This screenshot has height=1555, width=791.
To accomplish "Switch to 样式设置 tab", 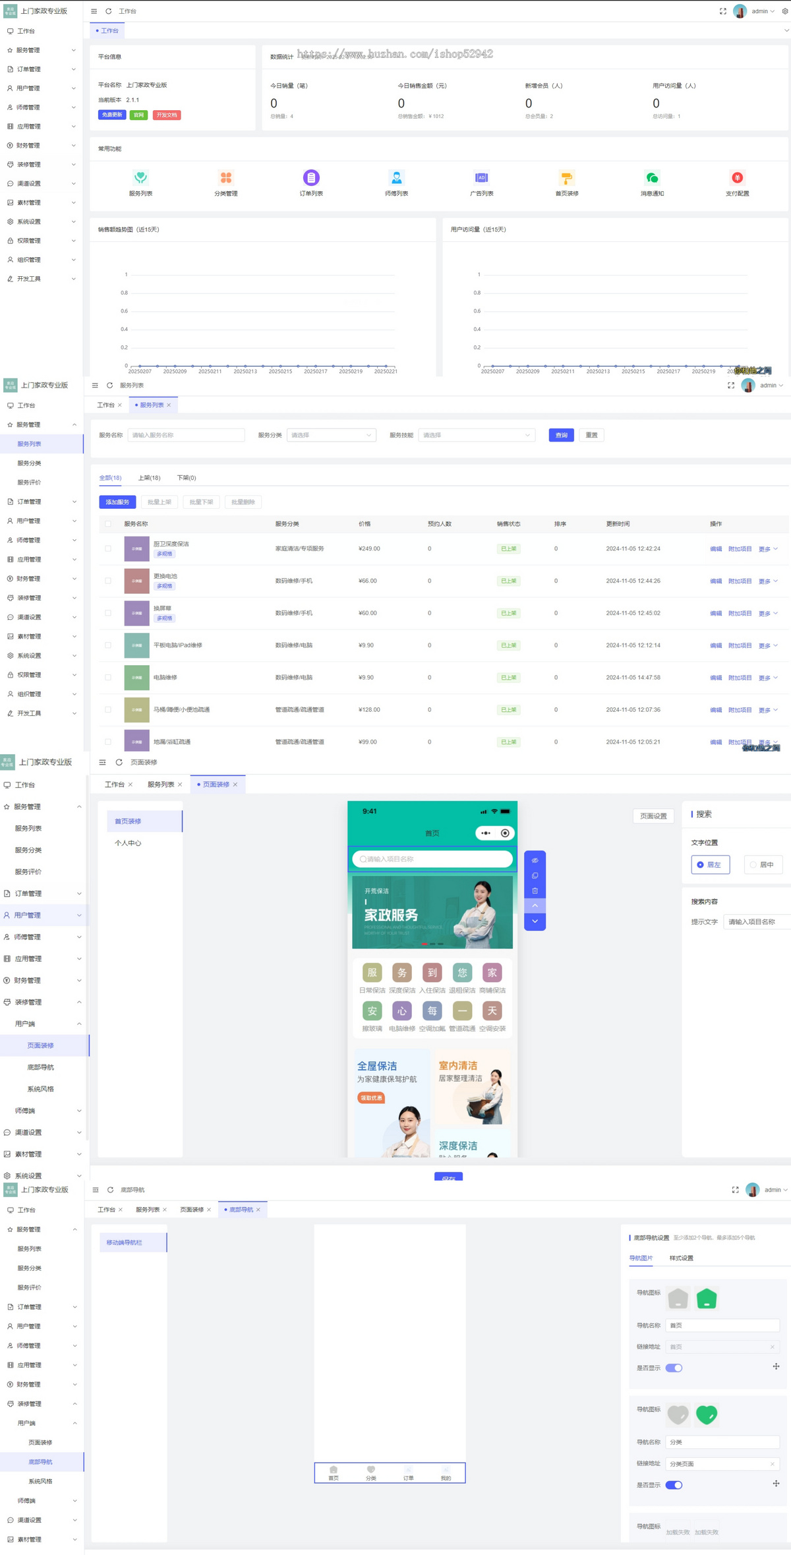I will click(681, 1258).
